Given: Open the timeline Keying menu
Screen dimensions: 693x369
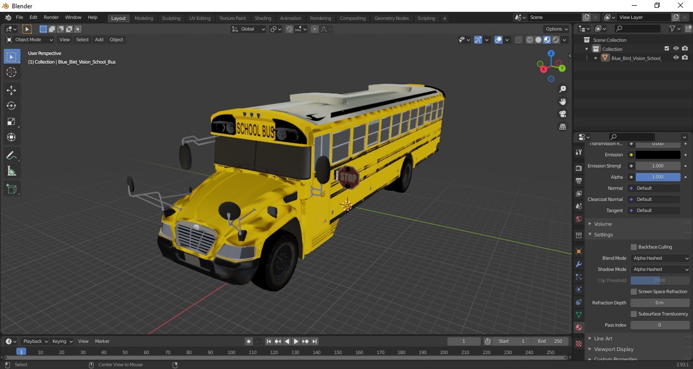Looking at the screenshot, I should pyautogui.click(x=62, y=341).
